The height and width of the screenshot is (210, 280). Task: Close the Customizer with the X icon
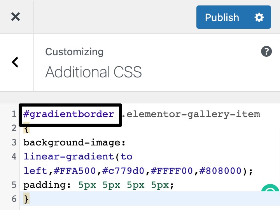[x=16, y=17]
